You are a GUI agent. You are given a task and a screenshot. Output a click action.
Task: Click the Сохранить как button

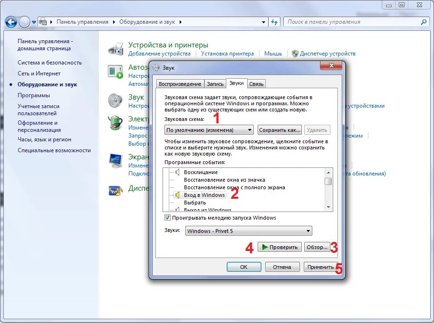280,130
